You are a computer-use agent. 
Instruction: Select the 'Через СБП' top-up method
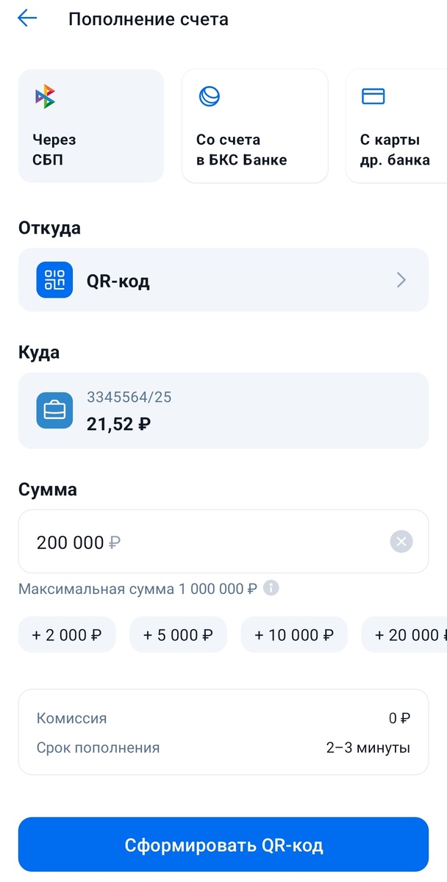[x=90, y=125]
